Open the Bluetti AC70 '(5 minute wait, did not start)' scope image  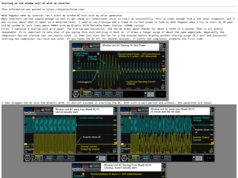[x=167, y=134]
